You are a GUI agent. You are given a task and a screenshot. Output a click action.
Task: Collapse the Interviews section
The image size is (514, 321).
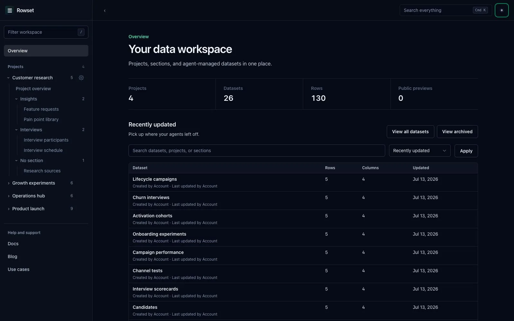click(x=16, y=130)
